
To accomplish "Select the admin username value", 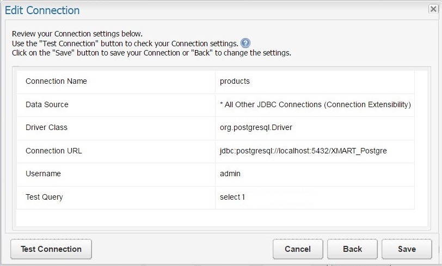I will (230, 174).
